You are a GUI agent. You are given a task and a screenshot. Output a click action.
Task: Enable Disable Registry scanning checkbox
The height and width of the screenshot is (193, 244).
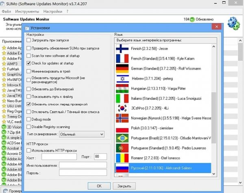[28, 127]
